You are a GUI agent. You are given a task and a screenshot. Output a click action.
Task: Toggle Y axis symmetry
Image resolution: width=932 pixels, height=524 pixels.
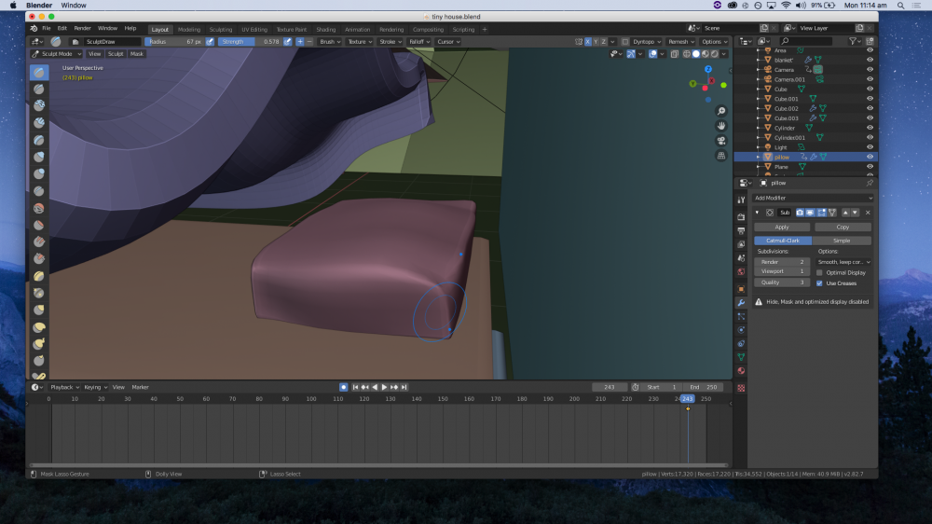coord(596,42)
